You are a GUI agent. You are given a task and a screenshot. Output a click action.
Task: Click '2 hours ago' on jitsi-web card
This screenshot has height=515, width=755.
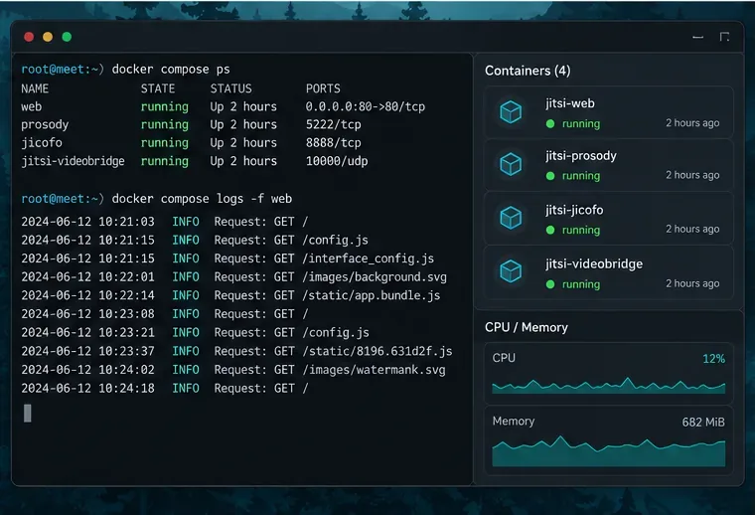pos(692,123)
